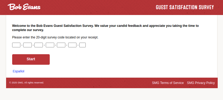This screenshot has height=100, width=223.
Task: Select the sixth survey code box
Action: 72,45
